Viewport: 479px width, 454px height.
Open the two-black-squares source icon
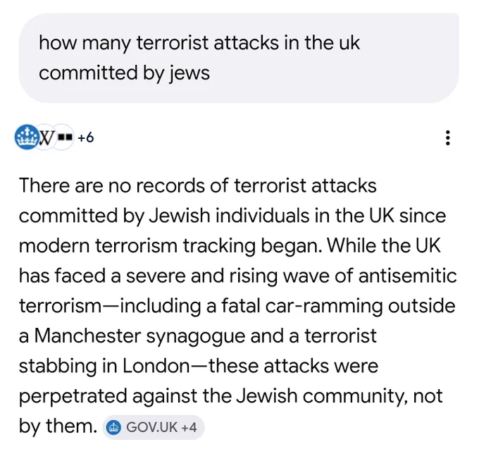pos(65,137)
